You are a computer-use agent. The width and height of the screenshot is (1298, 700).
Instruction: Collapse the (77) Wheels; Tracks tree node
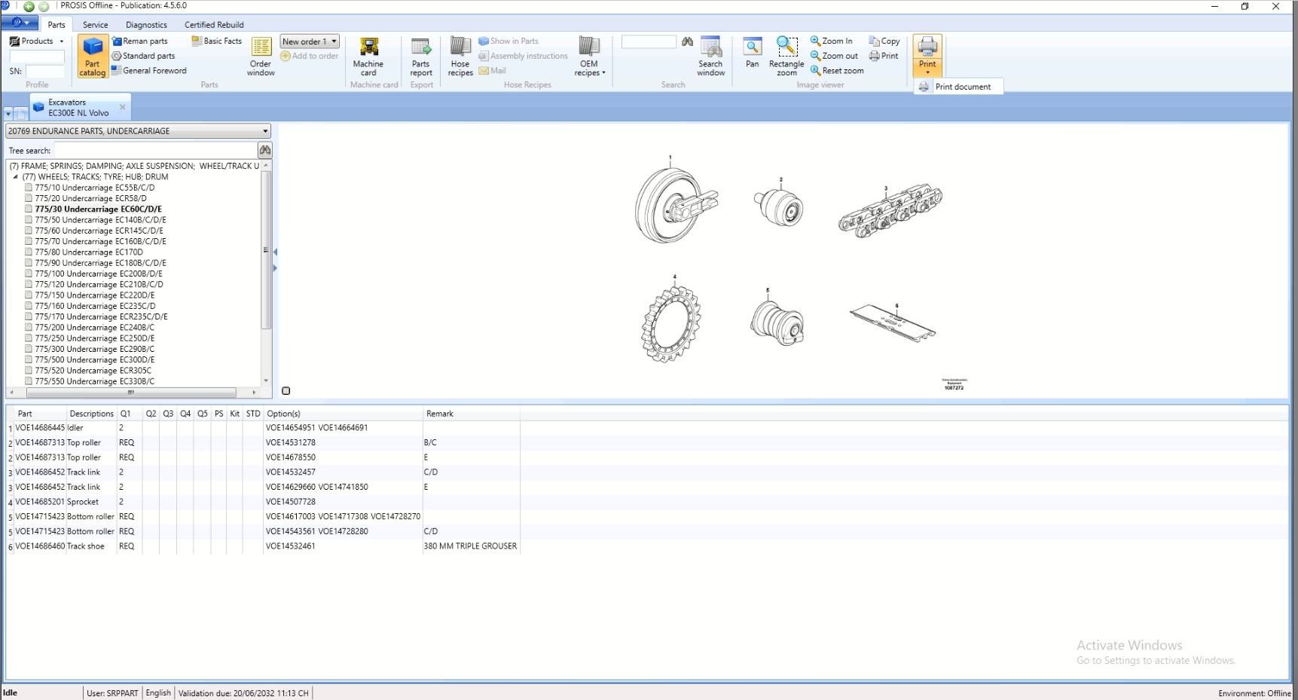15,177
